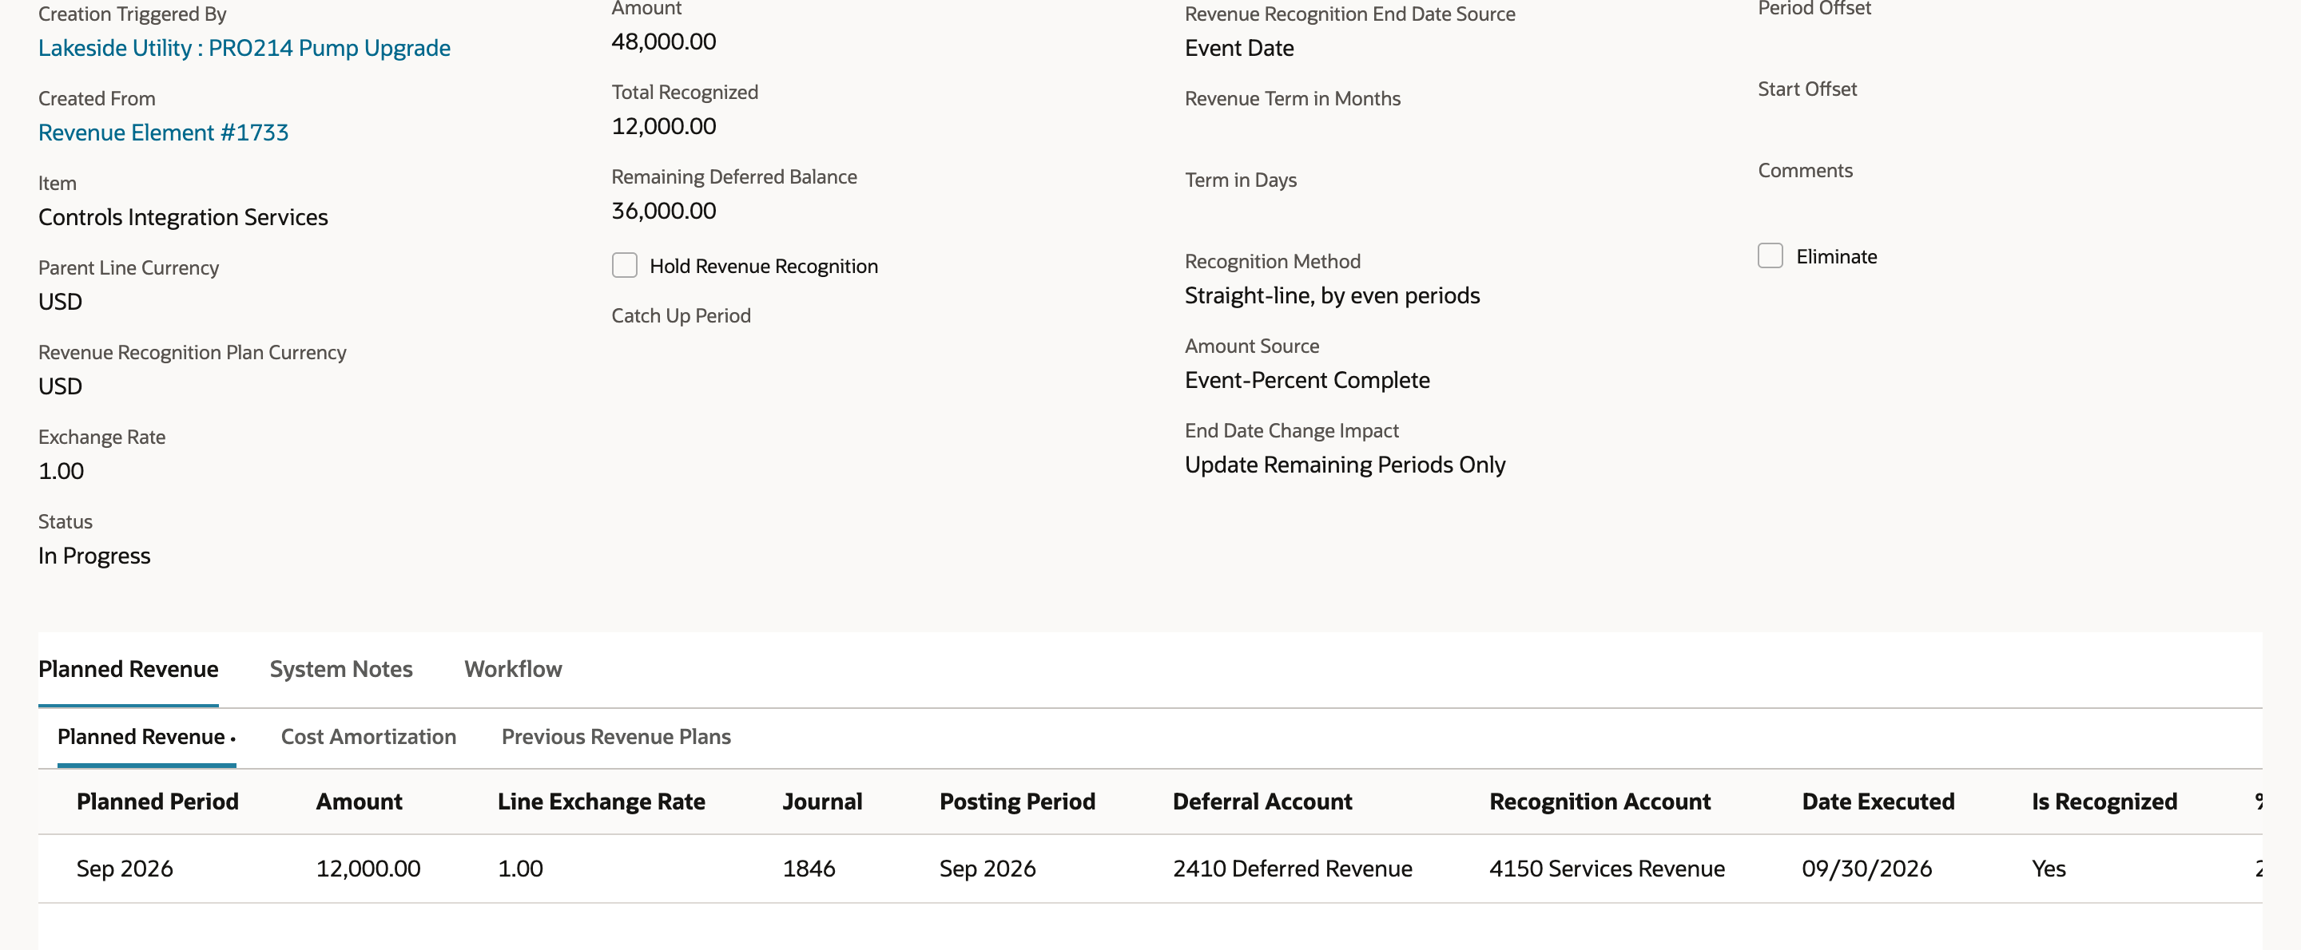Open Revenue Element #1733 link
The width and height of the screenshot is (2301, 950).
click(164, 133)
